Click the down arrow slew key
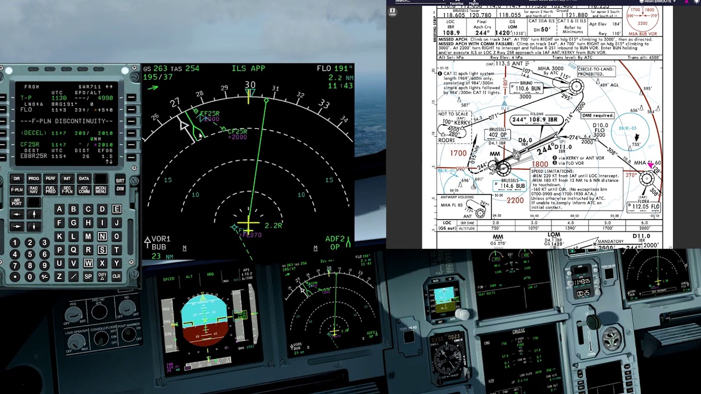The image size is (701, 394). [x=33, y=226]
